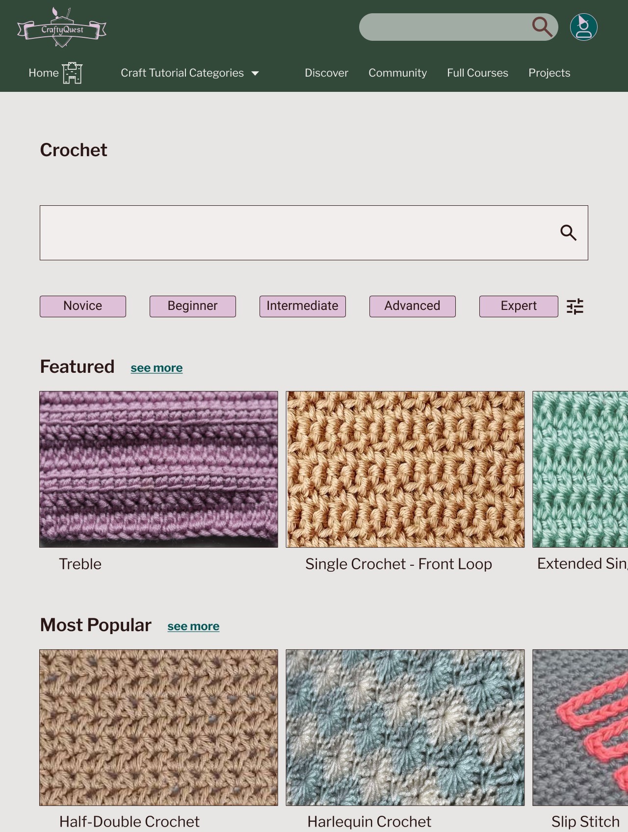Screen dimensions: 628x832
Task: Focus the Crochet search input box
Action: (x=314, y=233)
